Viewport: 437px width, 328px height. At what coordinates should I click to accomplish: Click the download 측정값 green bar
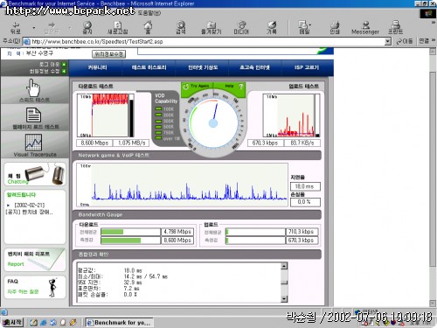pos(121,241)
